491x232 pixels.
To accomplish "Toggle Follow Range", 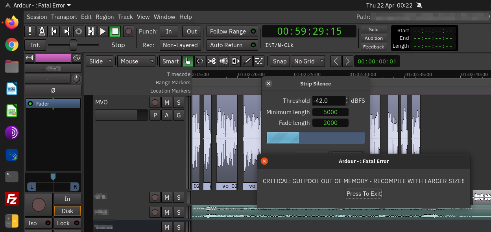I will point(232,32).
